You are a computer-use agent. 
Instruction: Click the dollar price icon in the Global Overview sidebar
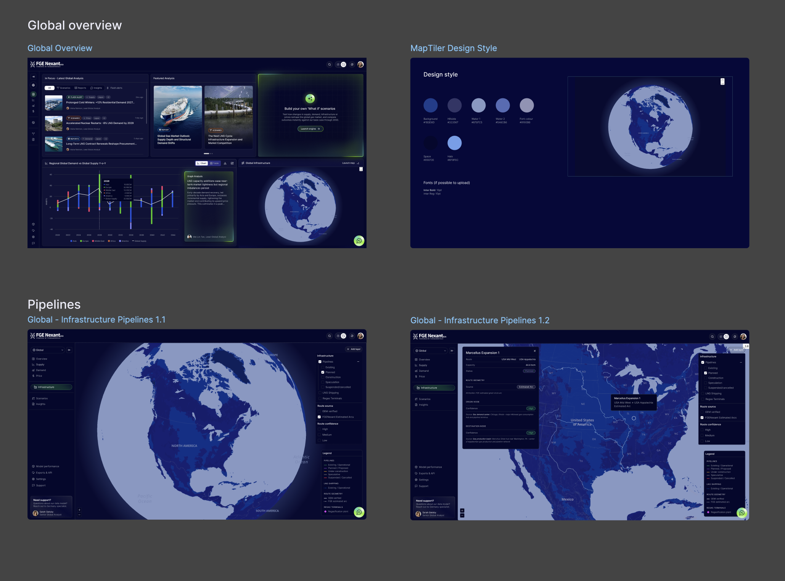pos(33,111)
